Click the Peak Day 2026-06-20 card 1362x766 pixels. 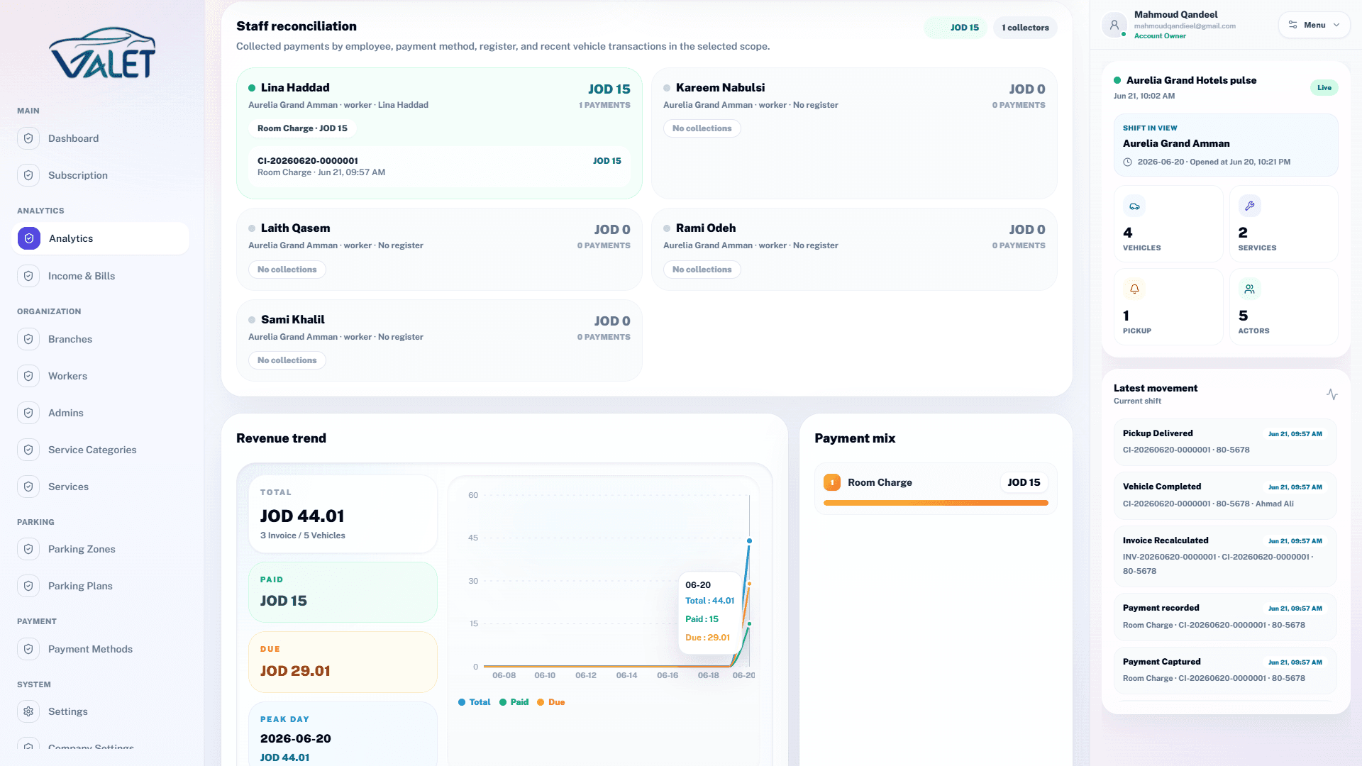343,734
